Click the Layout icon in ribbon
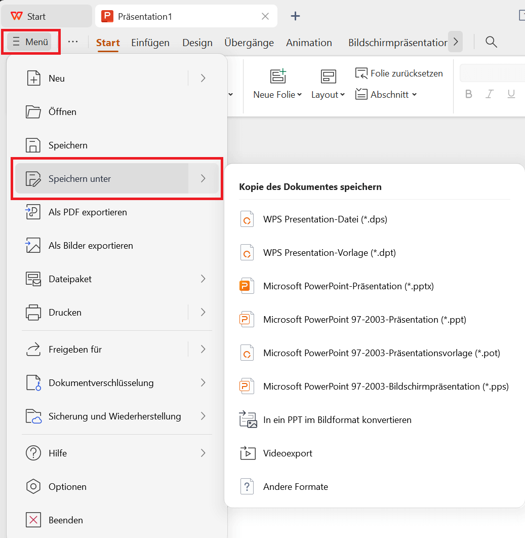Screen dimensions: 525x538 click(x=328, y=76)
